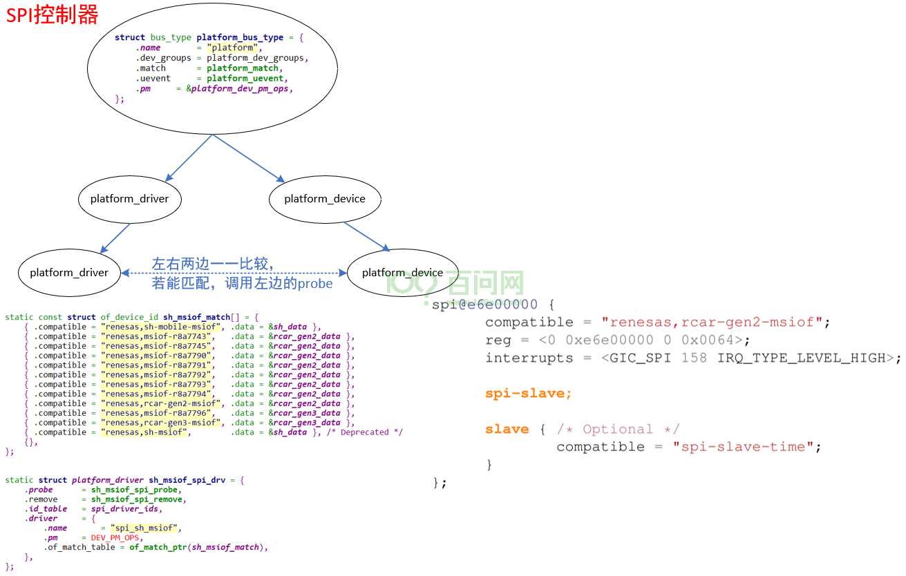Click the 百问网 watermark logo
Viewport: 906px width, 576px height.
pyautogui.click(x=456, y=282)
